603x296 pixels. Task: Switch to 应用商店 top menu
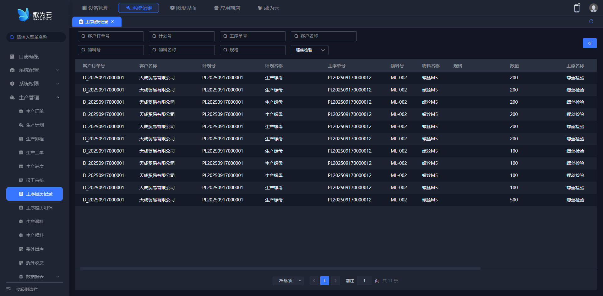tap(227, 8)
